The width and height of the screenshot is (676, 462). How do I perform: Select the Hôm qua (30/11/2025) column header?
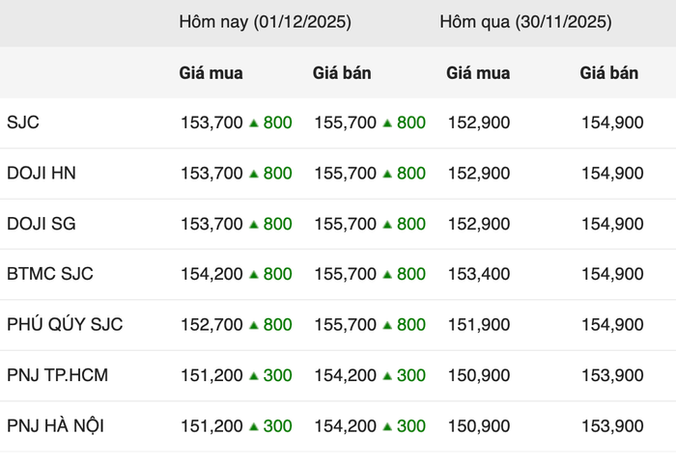click(x=525, y=21)
